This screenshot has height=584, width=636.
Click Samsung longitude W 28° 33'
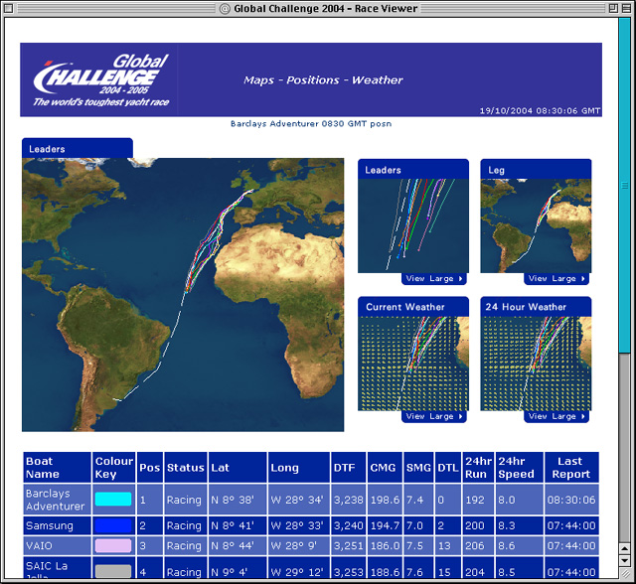(297, 526)
